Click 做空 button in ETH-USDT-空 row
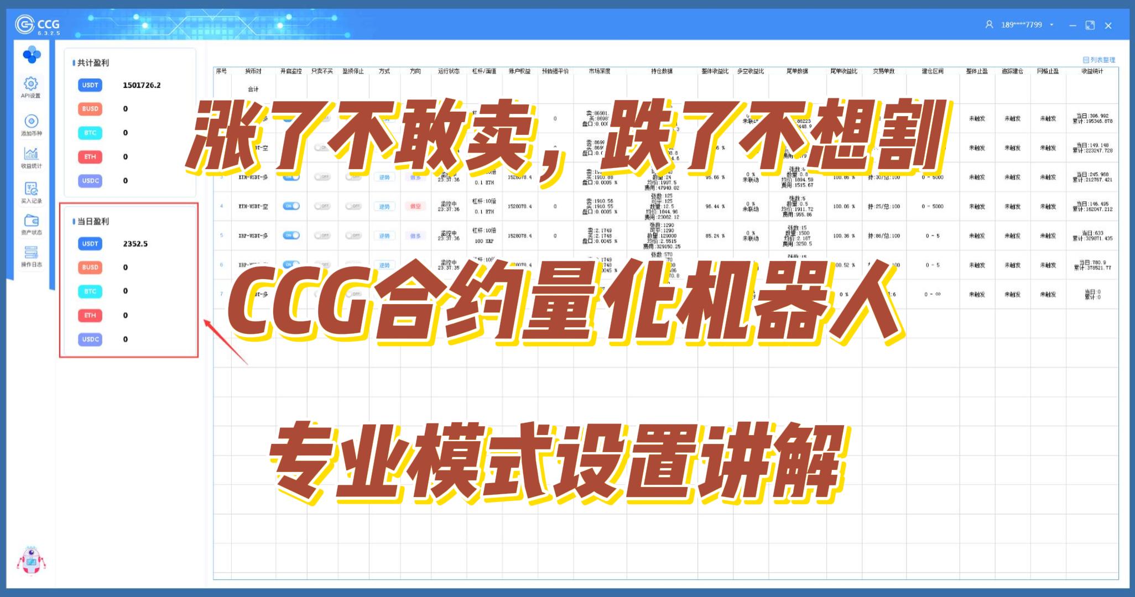This screenshot has height=597, width=1135. pos(415,207)
